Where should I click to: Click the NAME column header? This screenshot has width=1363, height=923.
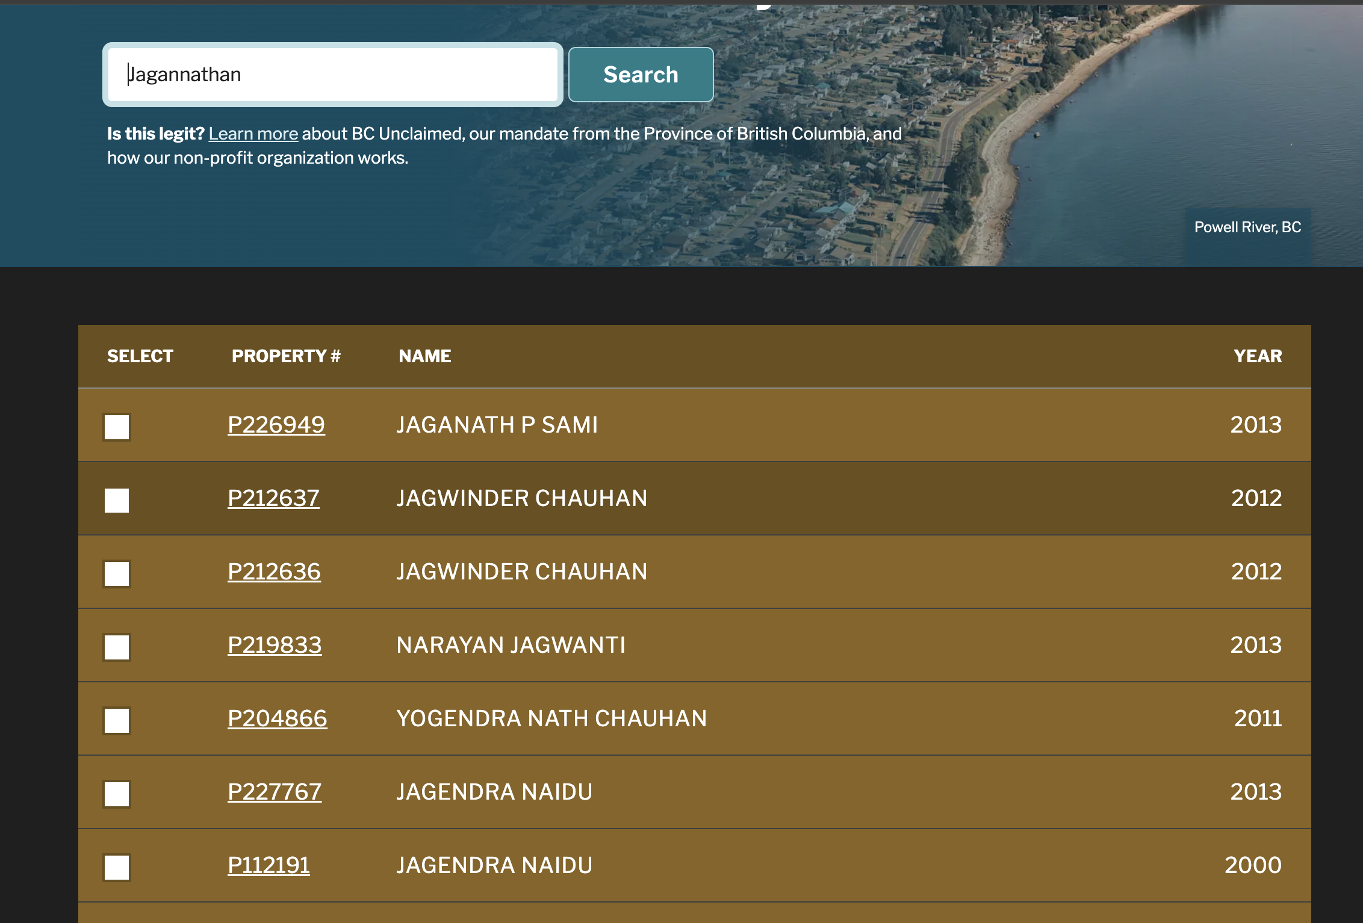[x=424, y=356]
